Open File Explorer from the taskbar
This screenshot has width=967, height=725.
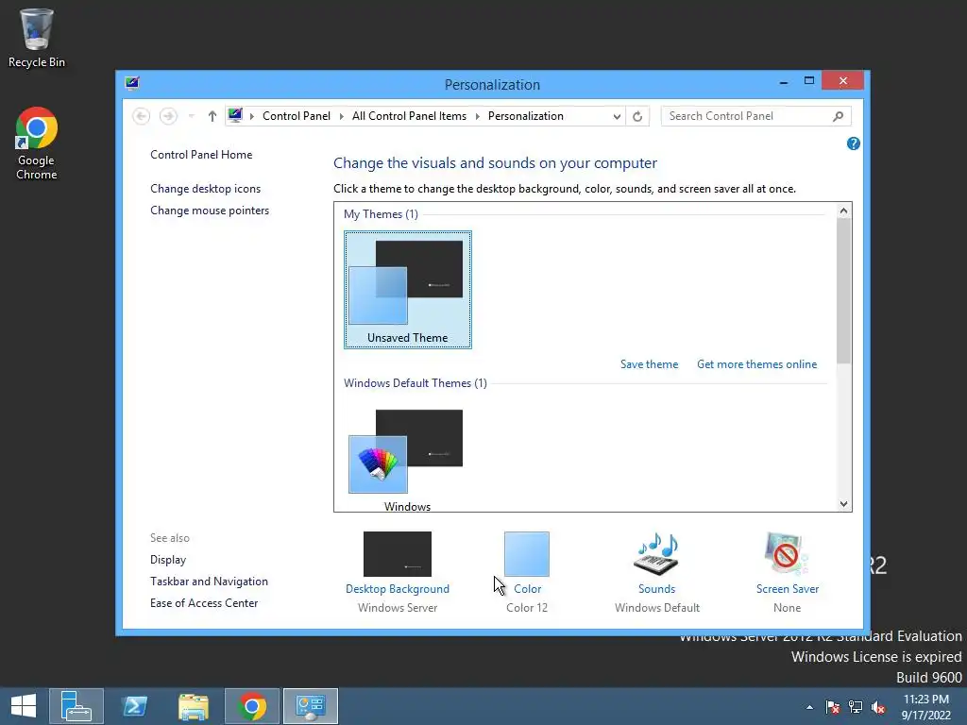click(193, 706)
